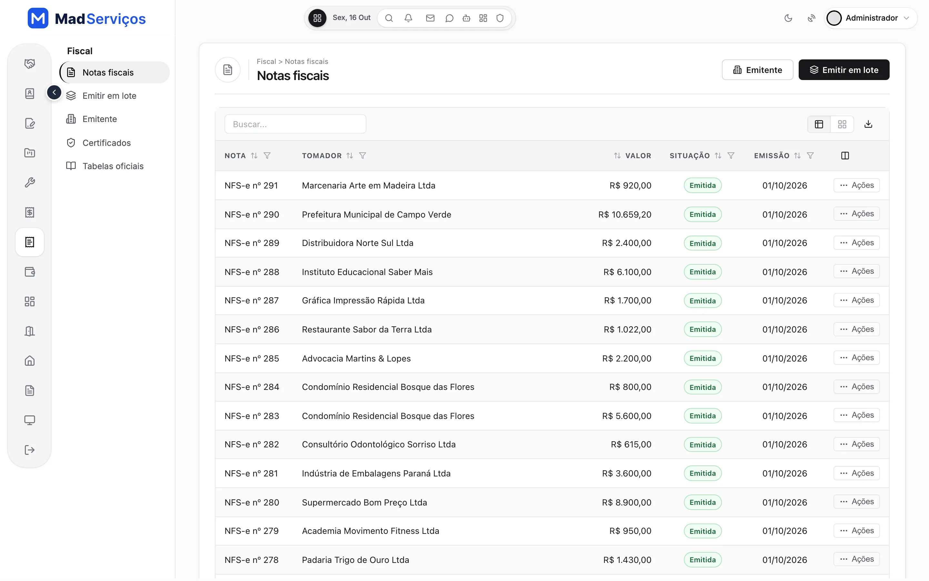Click the MadServiços logo

click(87, 18)
